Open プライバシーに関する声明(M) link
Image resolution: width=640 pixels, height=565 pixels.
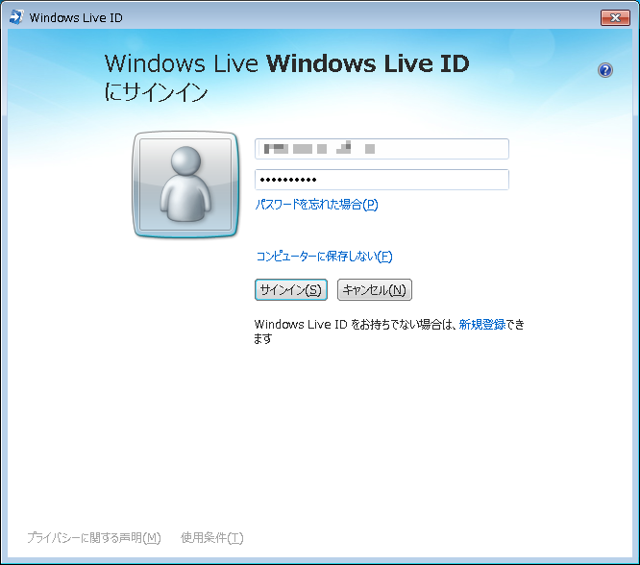(94, 538)
